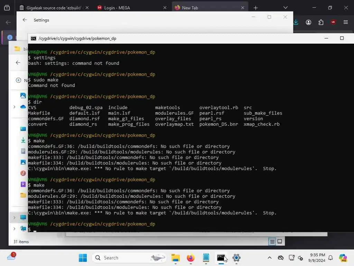The height and width of the screenshot is (266, 354).
Task: Switch Explorer to details view
Action: tap(272, 242)
